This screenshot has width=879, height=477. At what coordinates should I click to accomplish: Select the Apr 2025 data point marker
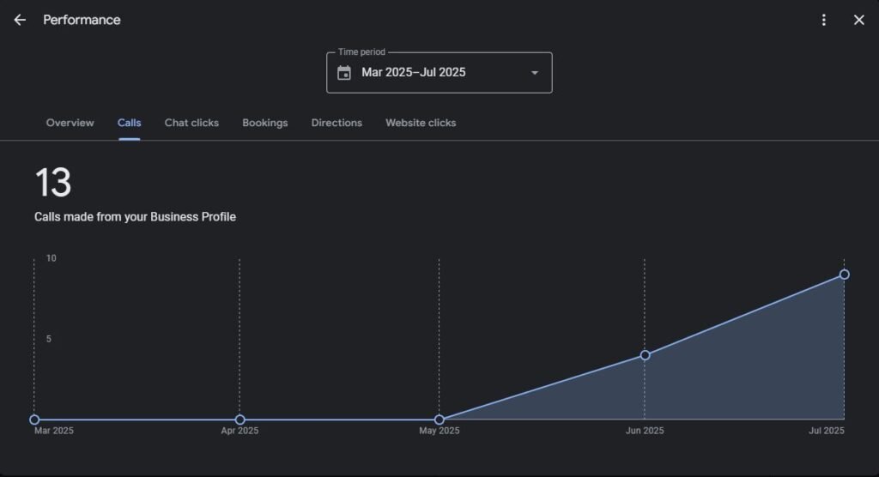pyautogui.click(x=239, y=420)
